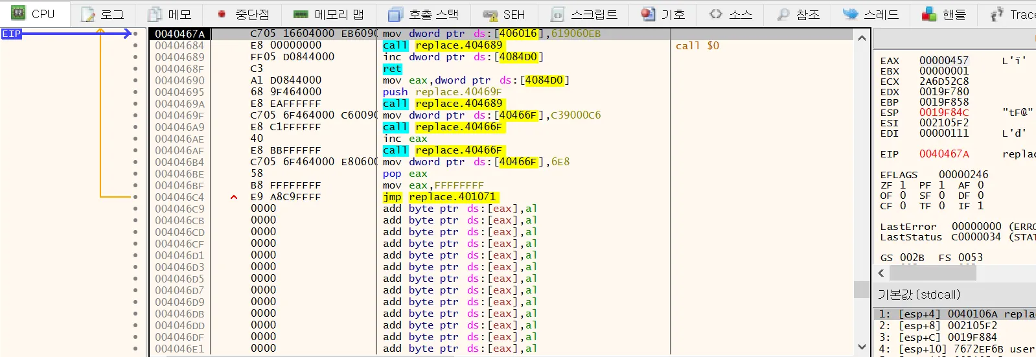Image resolution: width=1036 pixels, height=357 pixels.
Task: Click the disassembly vertical scrollbar thumb
Action: pyautogui.click(x=862, y=289)
